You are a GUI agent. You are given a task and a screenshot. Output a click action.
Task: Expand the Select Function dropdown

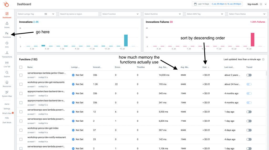[x=120, y=14]
